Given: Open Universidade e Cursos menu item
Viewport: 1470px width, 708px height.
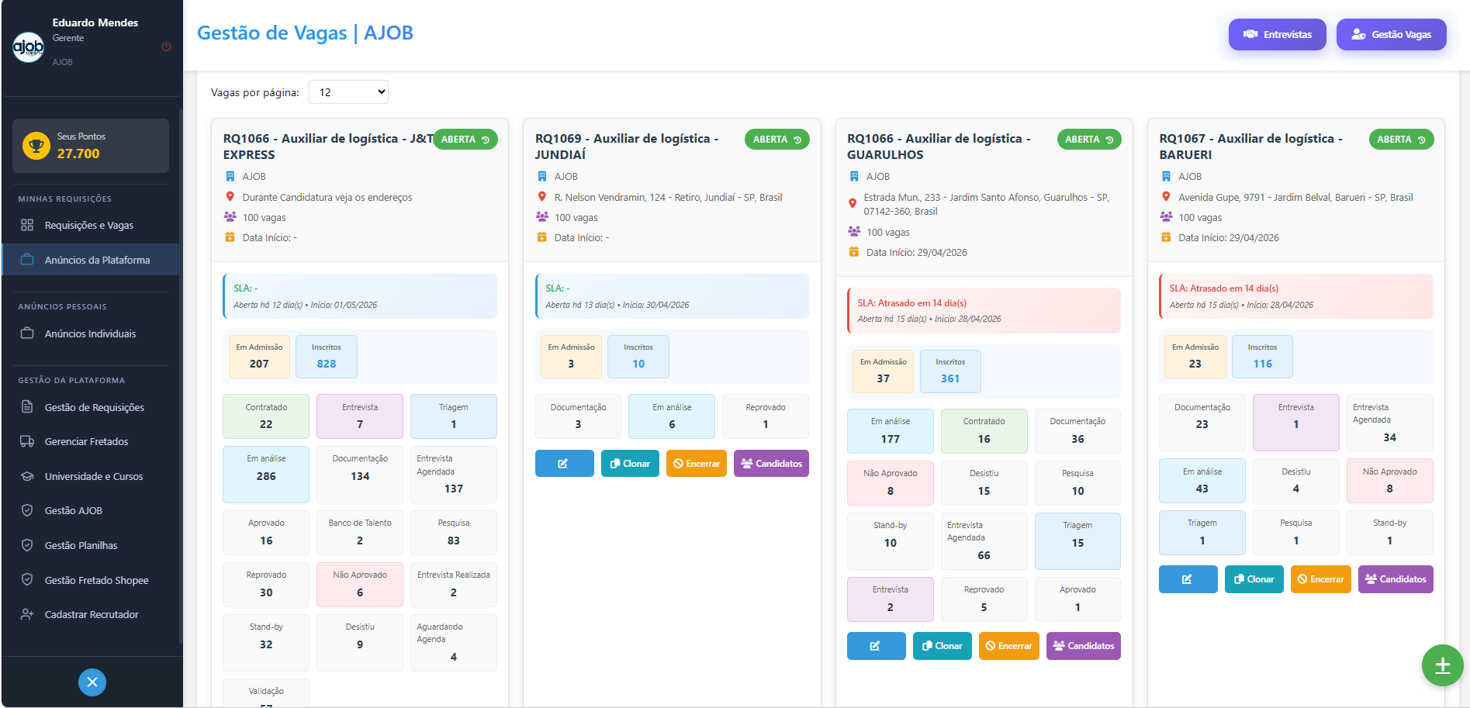Looking at the screenshot, I should point(92,476).
